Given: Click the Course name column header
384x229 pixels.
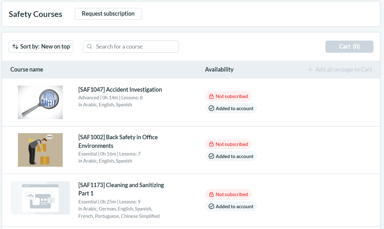Looking at the screenshot, I should 27,70.
